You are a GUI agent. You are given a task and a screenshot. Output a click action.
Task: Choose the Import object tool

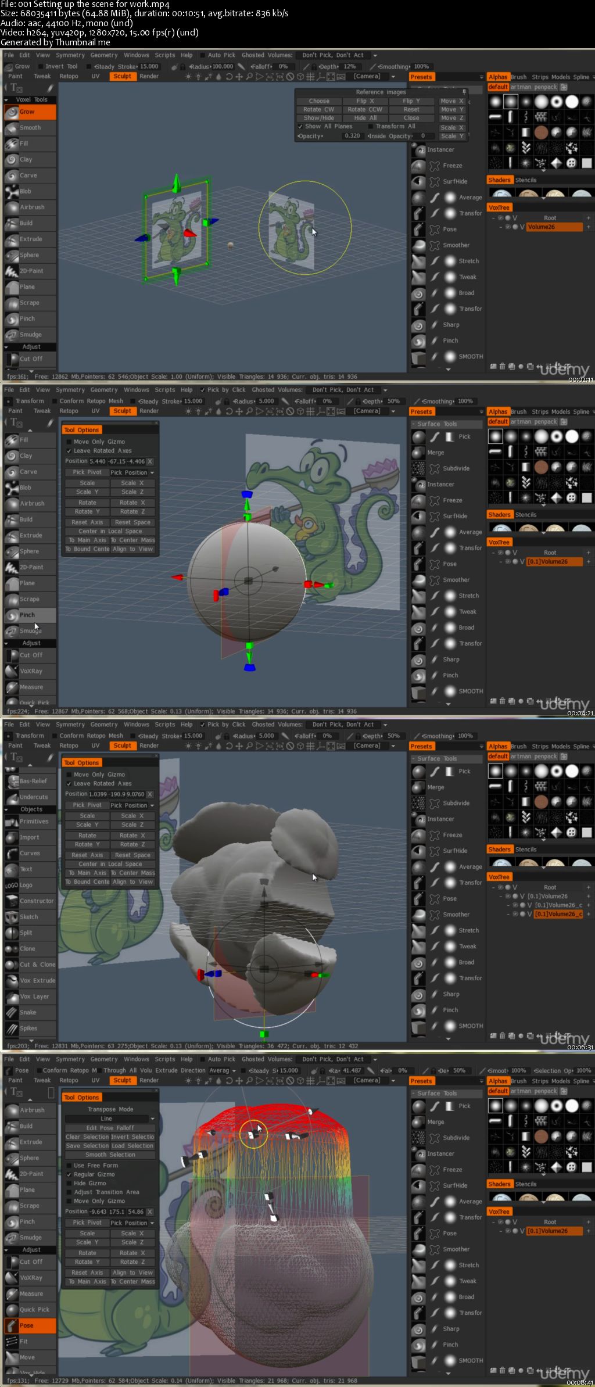[x=30, y=837]
